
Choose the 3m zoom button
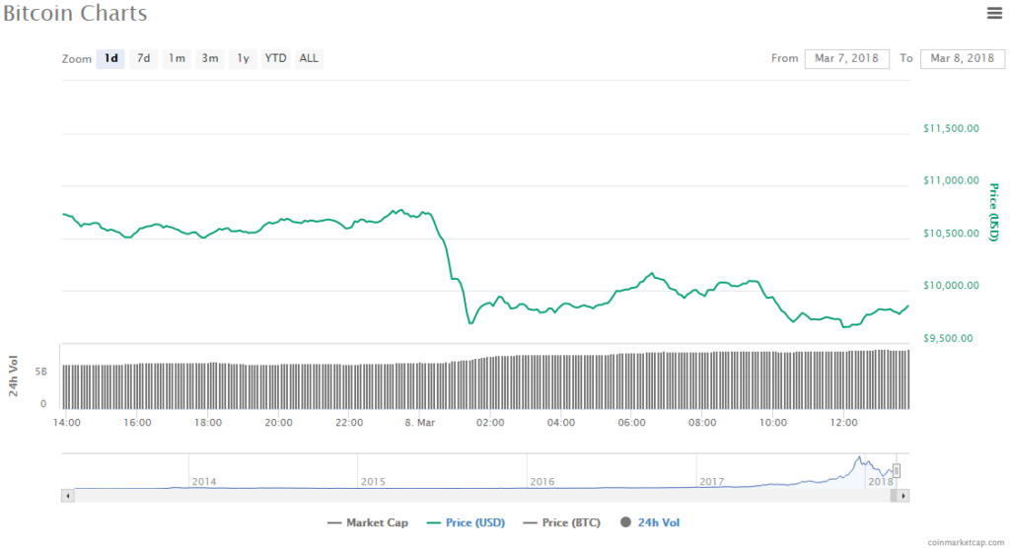(x=210, y=58)
